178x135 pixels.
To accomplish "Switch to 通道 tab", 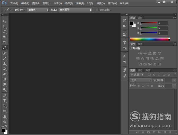I will (x=140, y=71).
